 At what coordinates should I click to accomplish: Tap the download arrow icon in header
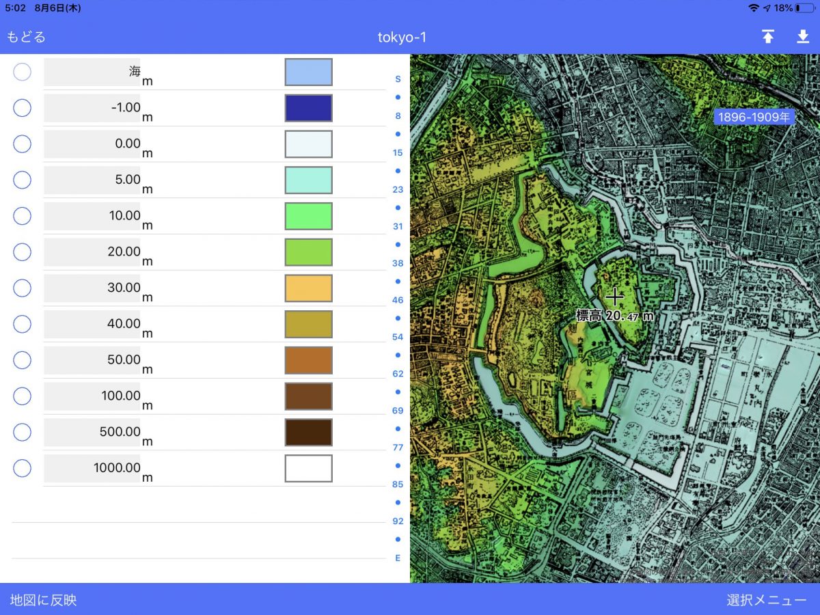(x=803, y=37)
